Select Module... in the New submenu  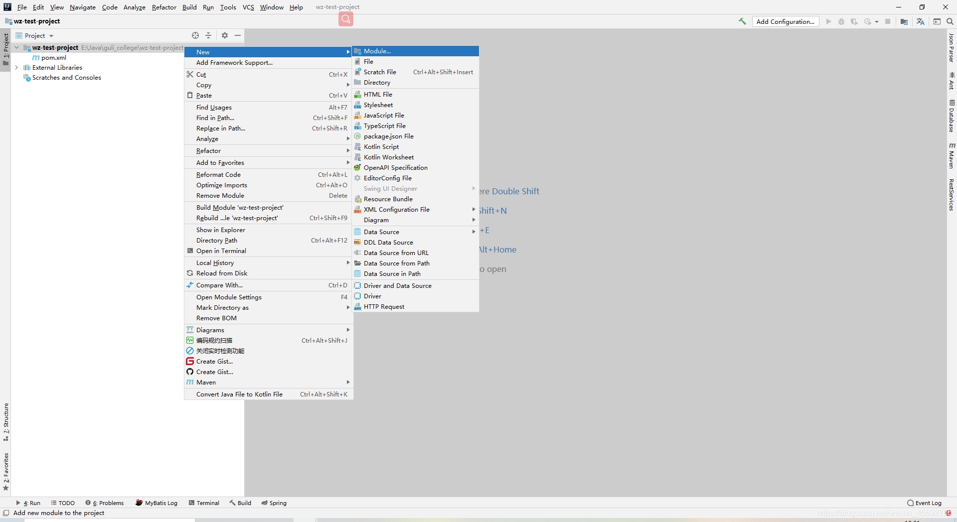[x=416, y=51]
